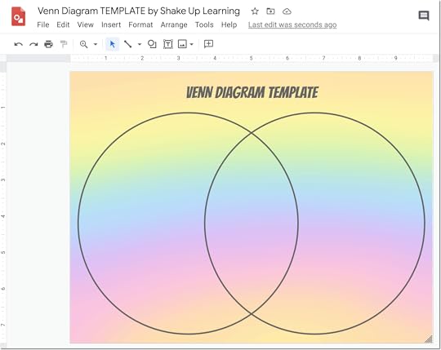The image size is (441, 350).
Task: View 'Last edit was seconds ago' history
Action: pyautogui.click(x=292, y=24)
